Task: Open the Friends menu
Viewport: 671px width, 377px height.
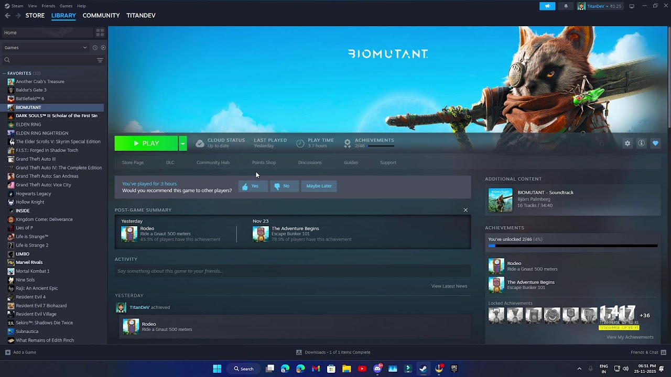Action: click(x=48, y=6)
